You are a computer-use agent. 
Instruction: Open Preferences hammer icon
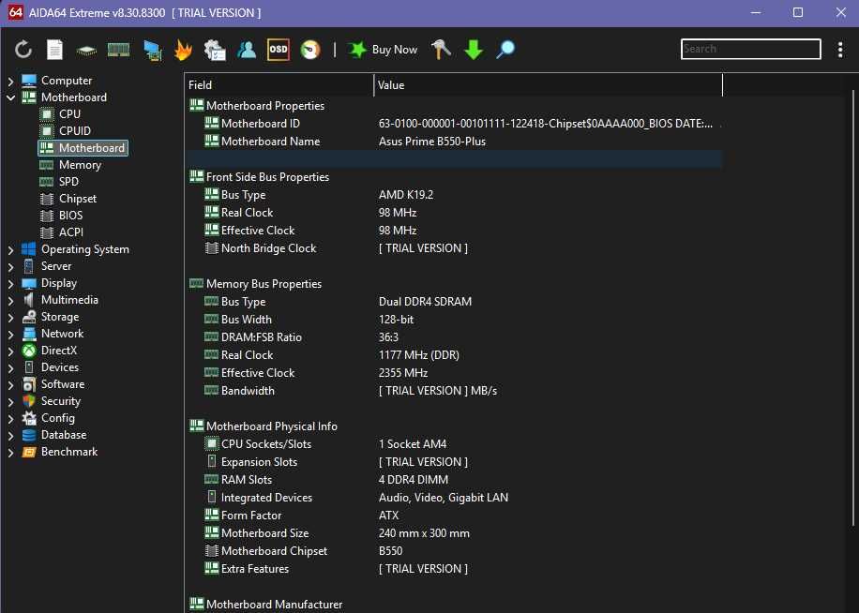click(441, 50)
